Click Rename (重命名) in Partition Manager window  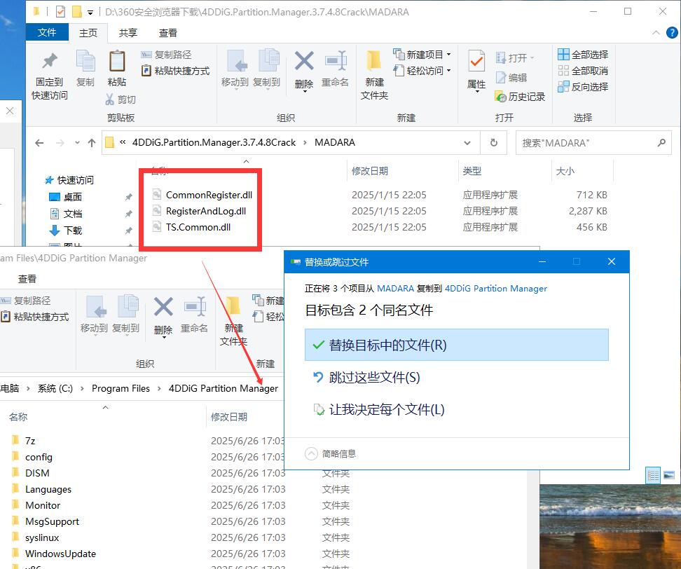pos(194,314)
